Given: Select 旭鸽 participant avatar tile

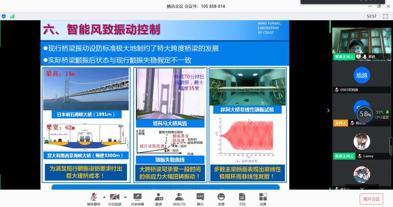Looking at the screenshot, I should [x=361, y=75].
